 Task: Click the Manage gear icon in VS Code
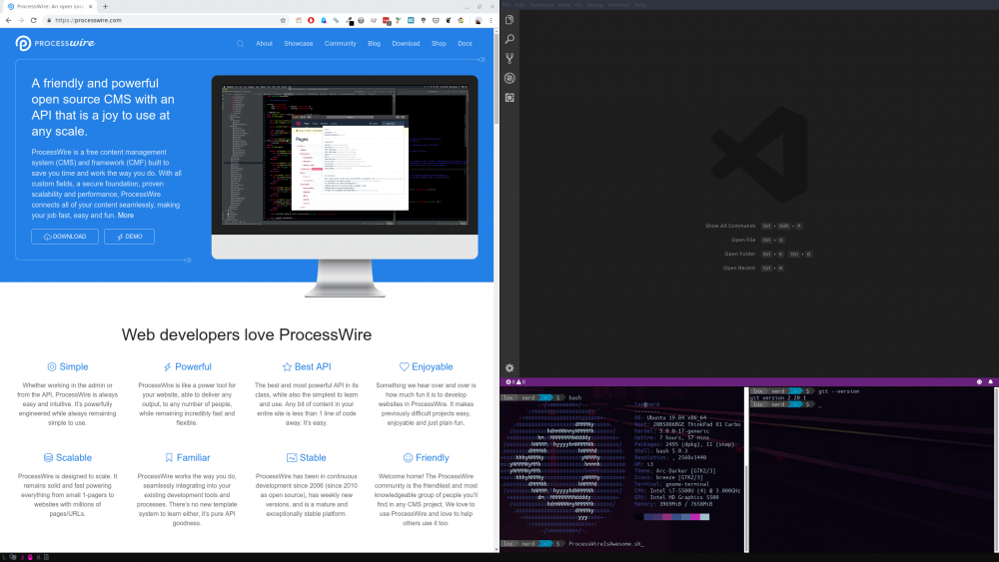(509, 367)
